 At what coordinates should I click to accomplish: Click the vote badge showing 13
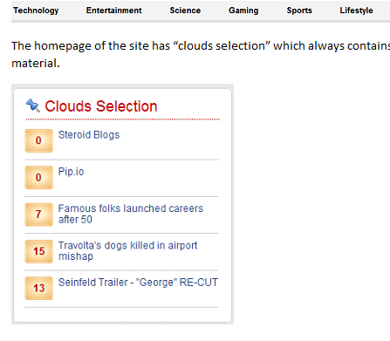point(38,288)
